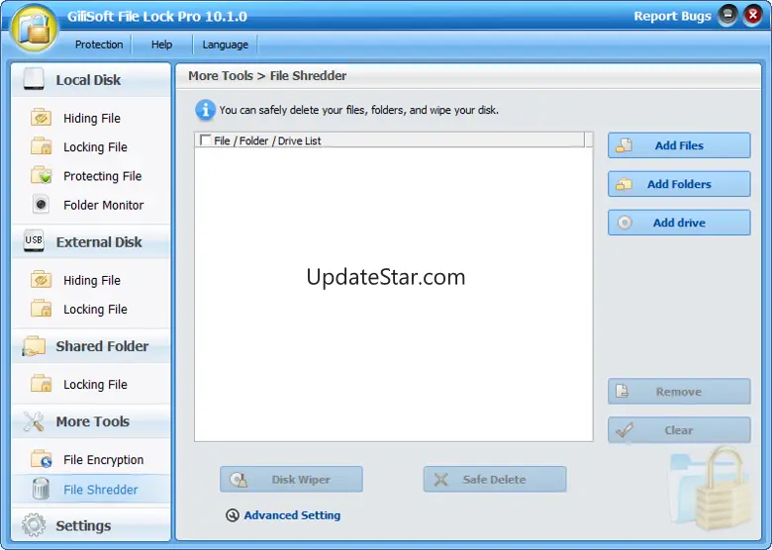Click the Add Files button
The width and height of the screenshot is (772, 550).
[679, 145]
